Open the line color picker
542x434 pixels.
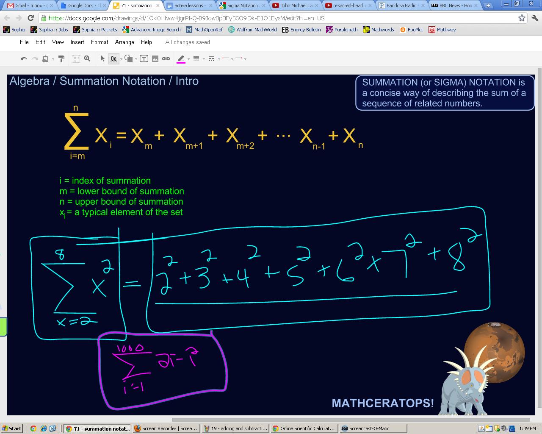pos(181,58)
